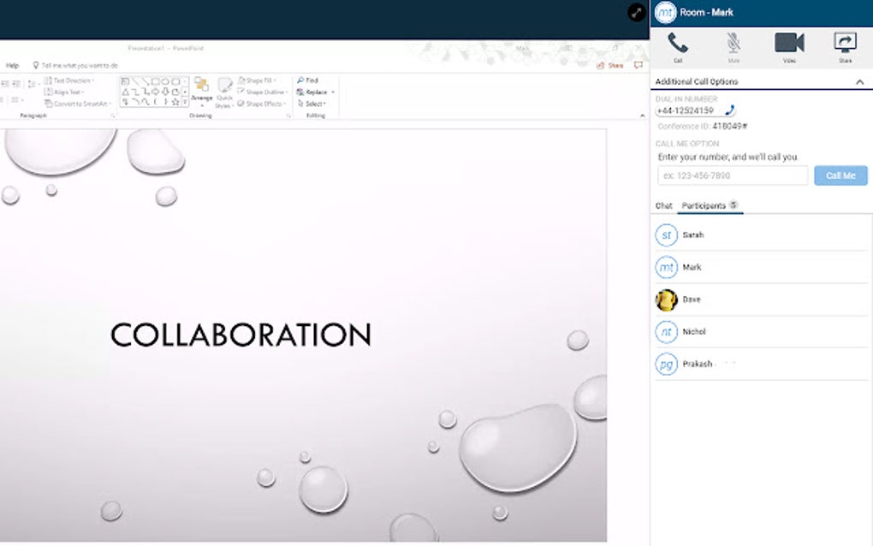Click Dave's avatar in the participants list
The width and height of the screenshot is (873, 546).
668,300
